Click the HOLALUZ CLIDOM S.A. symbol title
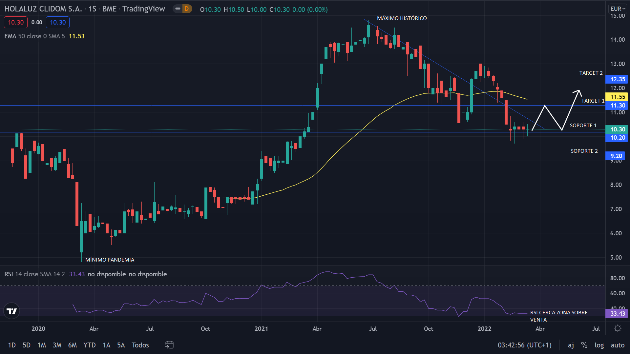This screenshot has height=354, width=630. point(43,9)
